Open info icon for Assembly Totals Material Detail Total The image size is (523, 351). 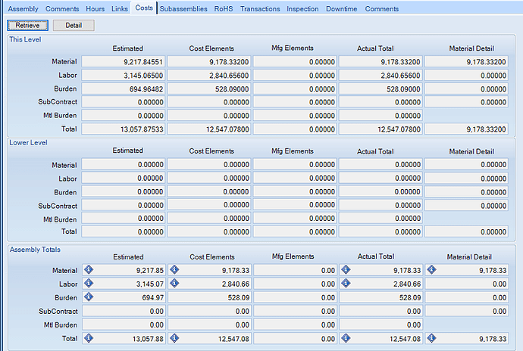click(431, 338)
